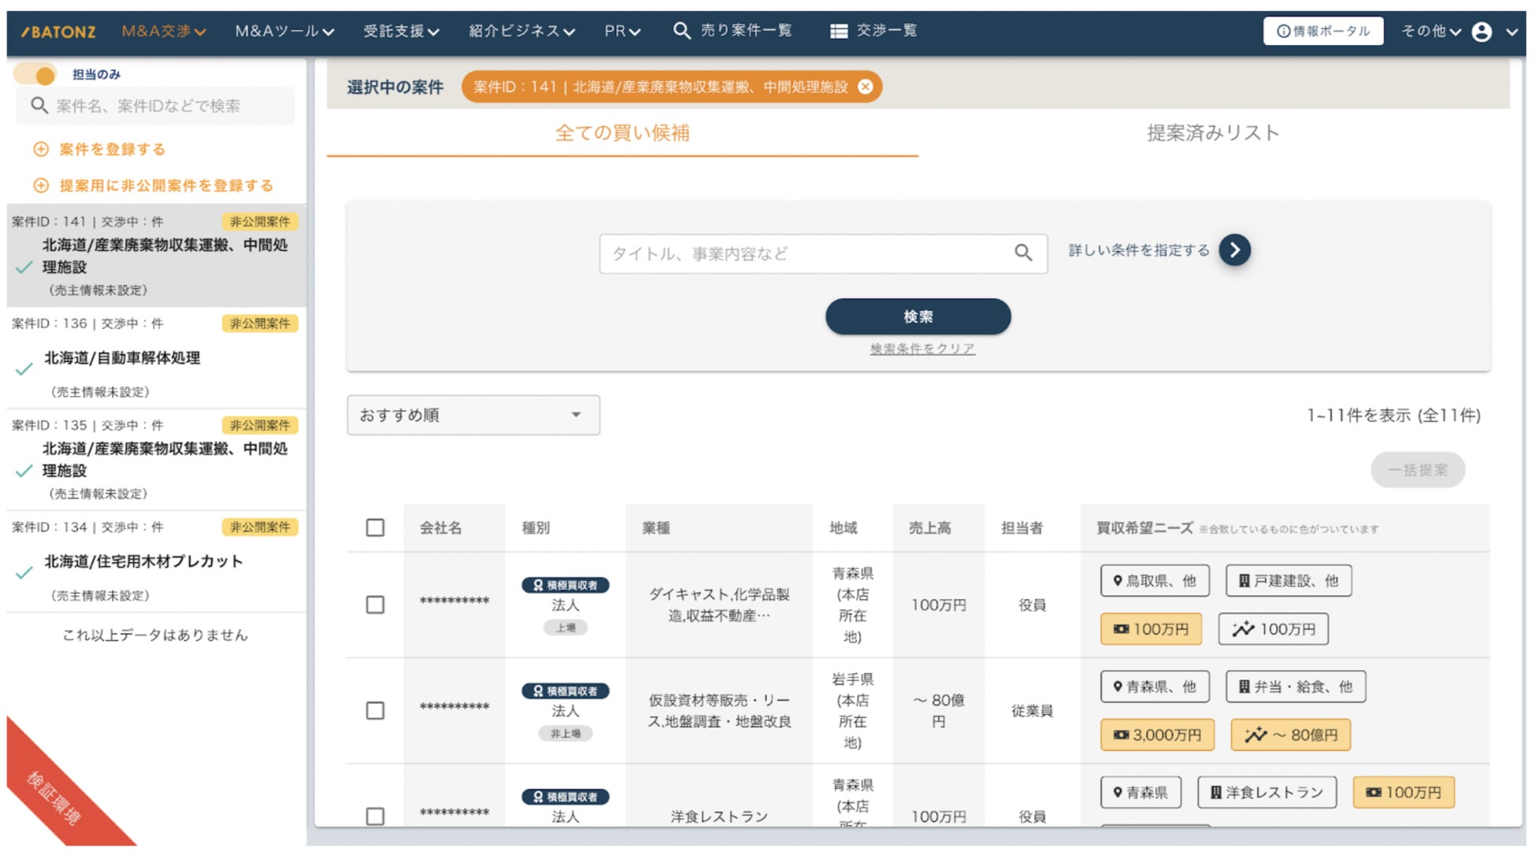Open the おすすめ順 sort dropdown
Image resolution: width=1536 pixels, height=859 pixels.
tap(473, 415)
